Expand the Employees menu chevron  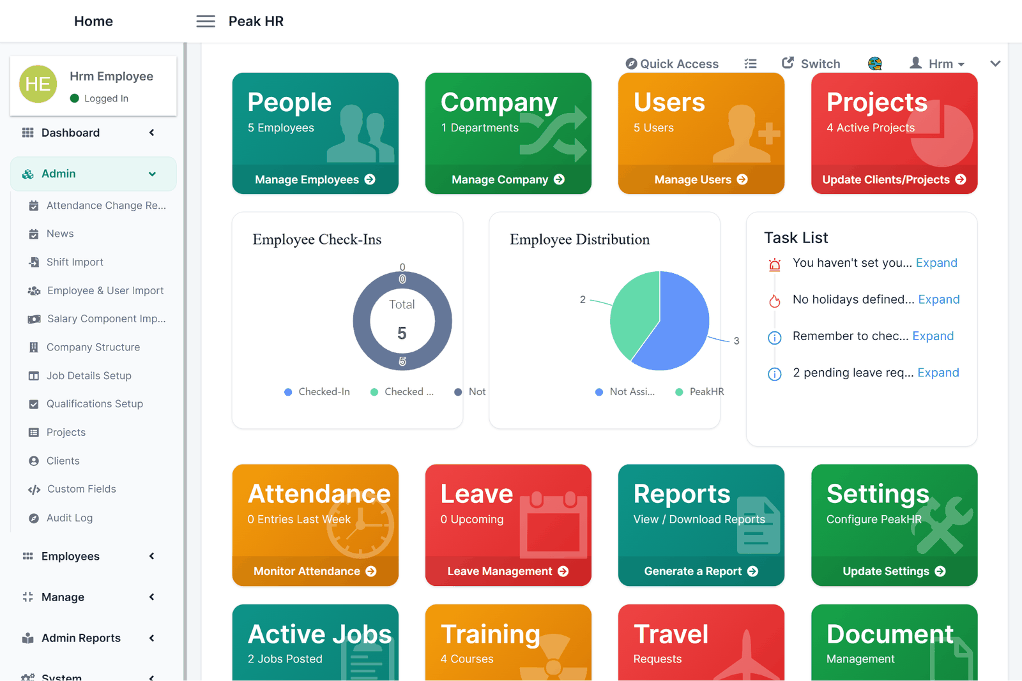[x=151, y=557]
